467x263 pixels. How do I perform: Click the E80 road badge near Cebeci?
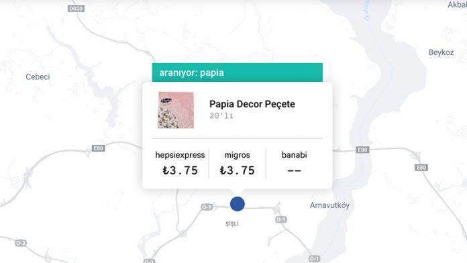[98, 148]
